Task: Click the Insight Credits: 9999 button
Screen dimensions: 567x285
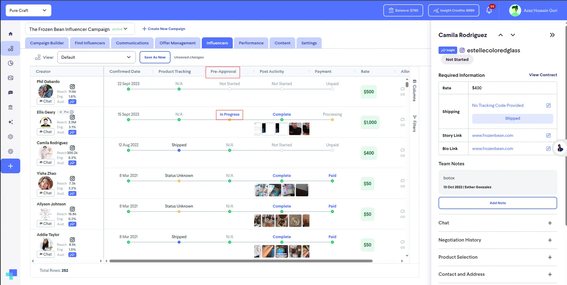Action: coord(454,10)
